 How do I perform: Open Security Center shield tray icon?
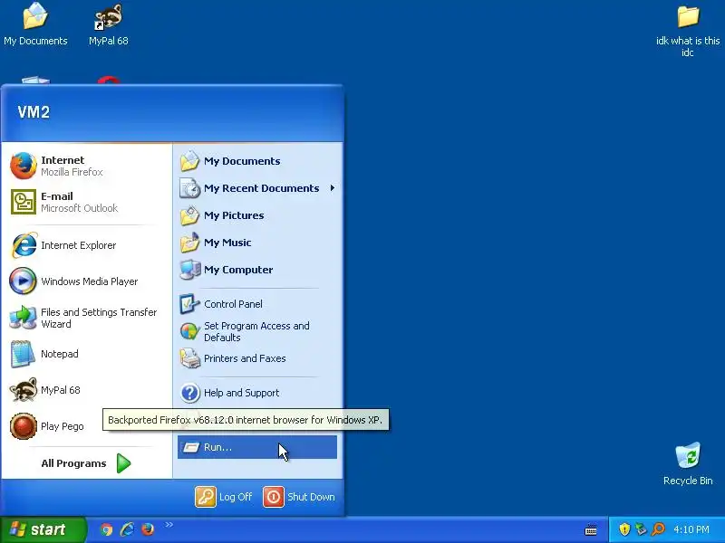coord(624,529)
